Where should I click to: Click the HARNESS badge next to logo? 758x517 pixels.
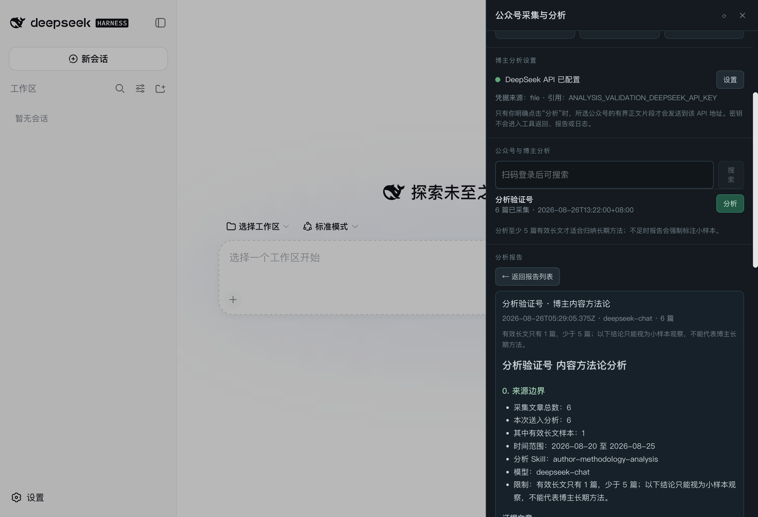coord(112,23)
